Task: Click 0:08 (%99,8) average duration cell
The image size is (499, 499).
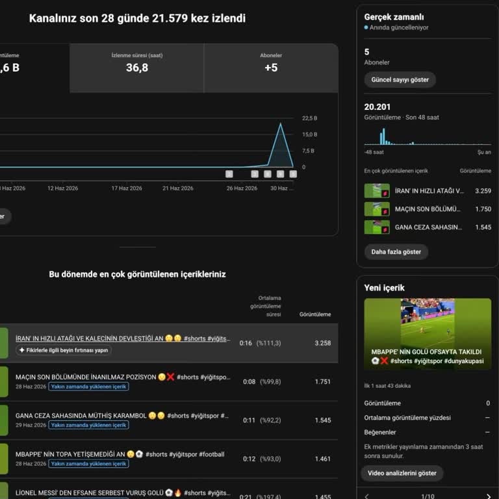Action: coord(262,381)
